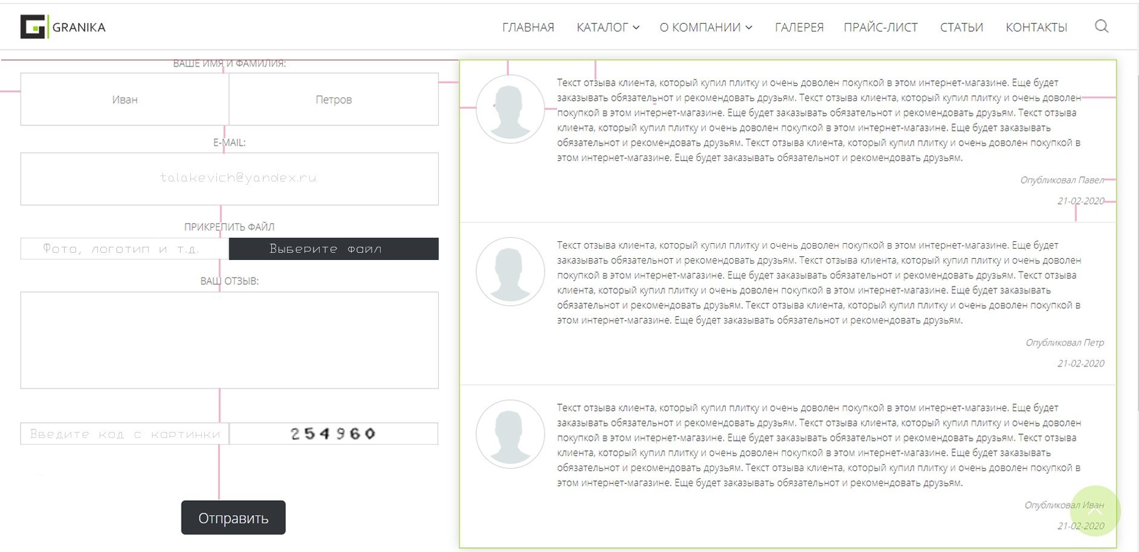
Task: Focus the surname field Петров
Action: 334,100
